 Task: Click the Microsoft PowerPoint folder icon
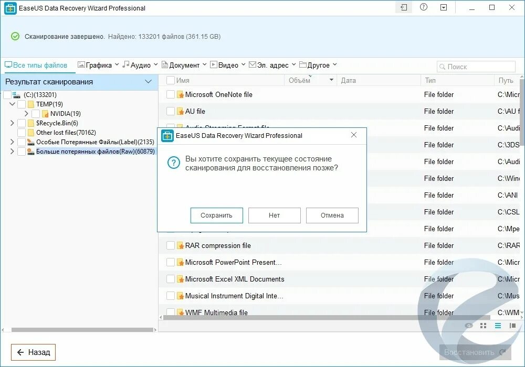(180, 262)
